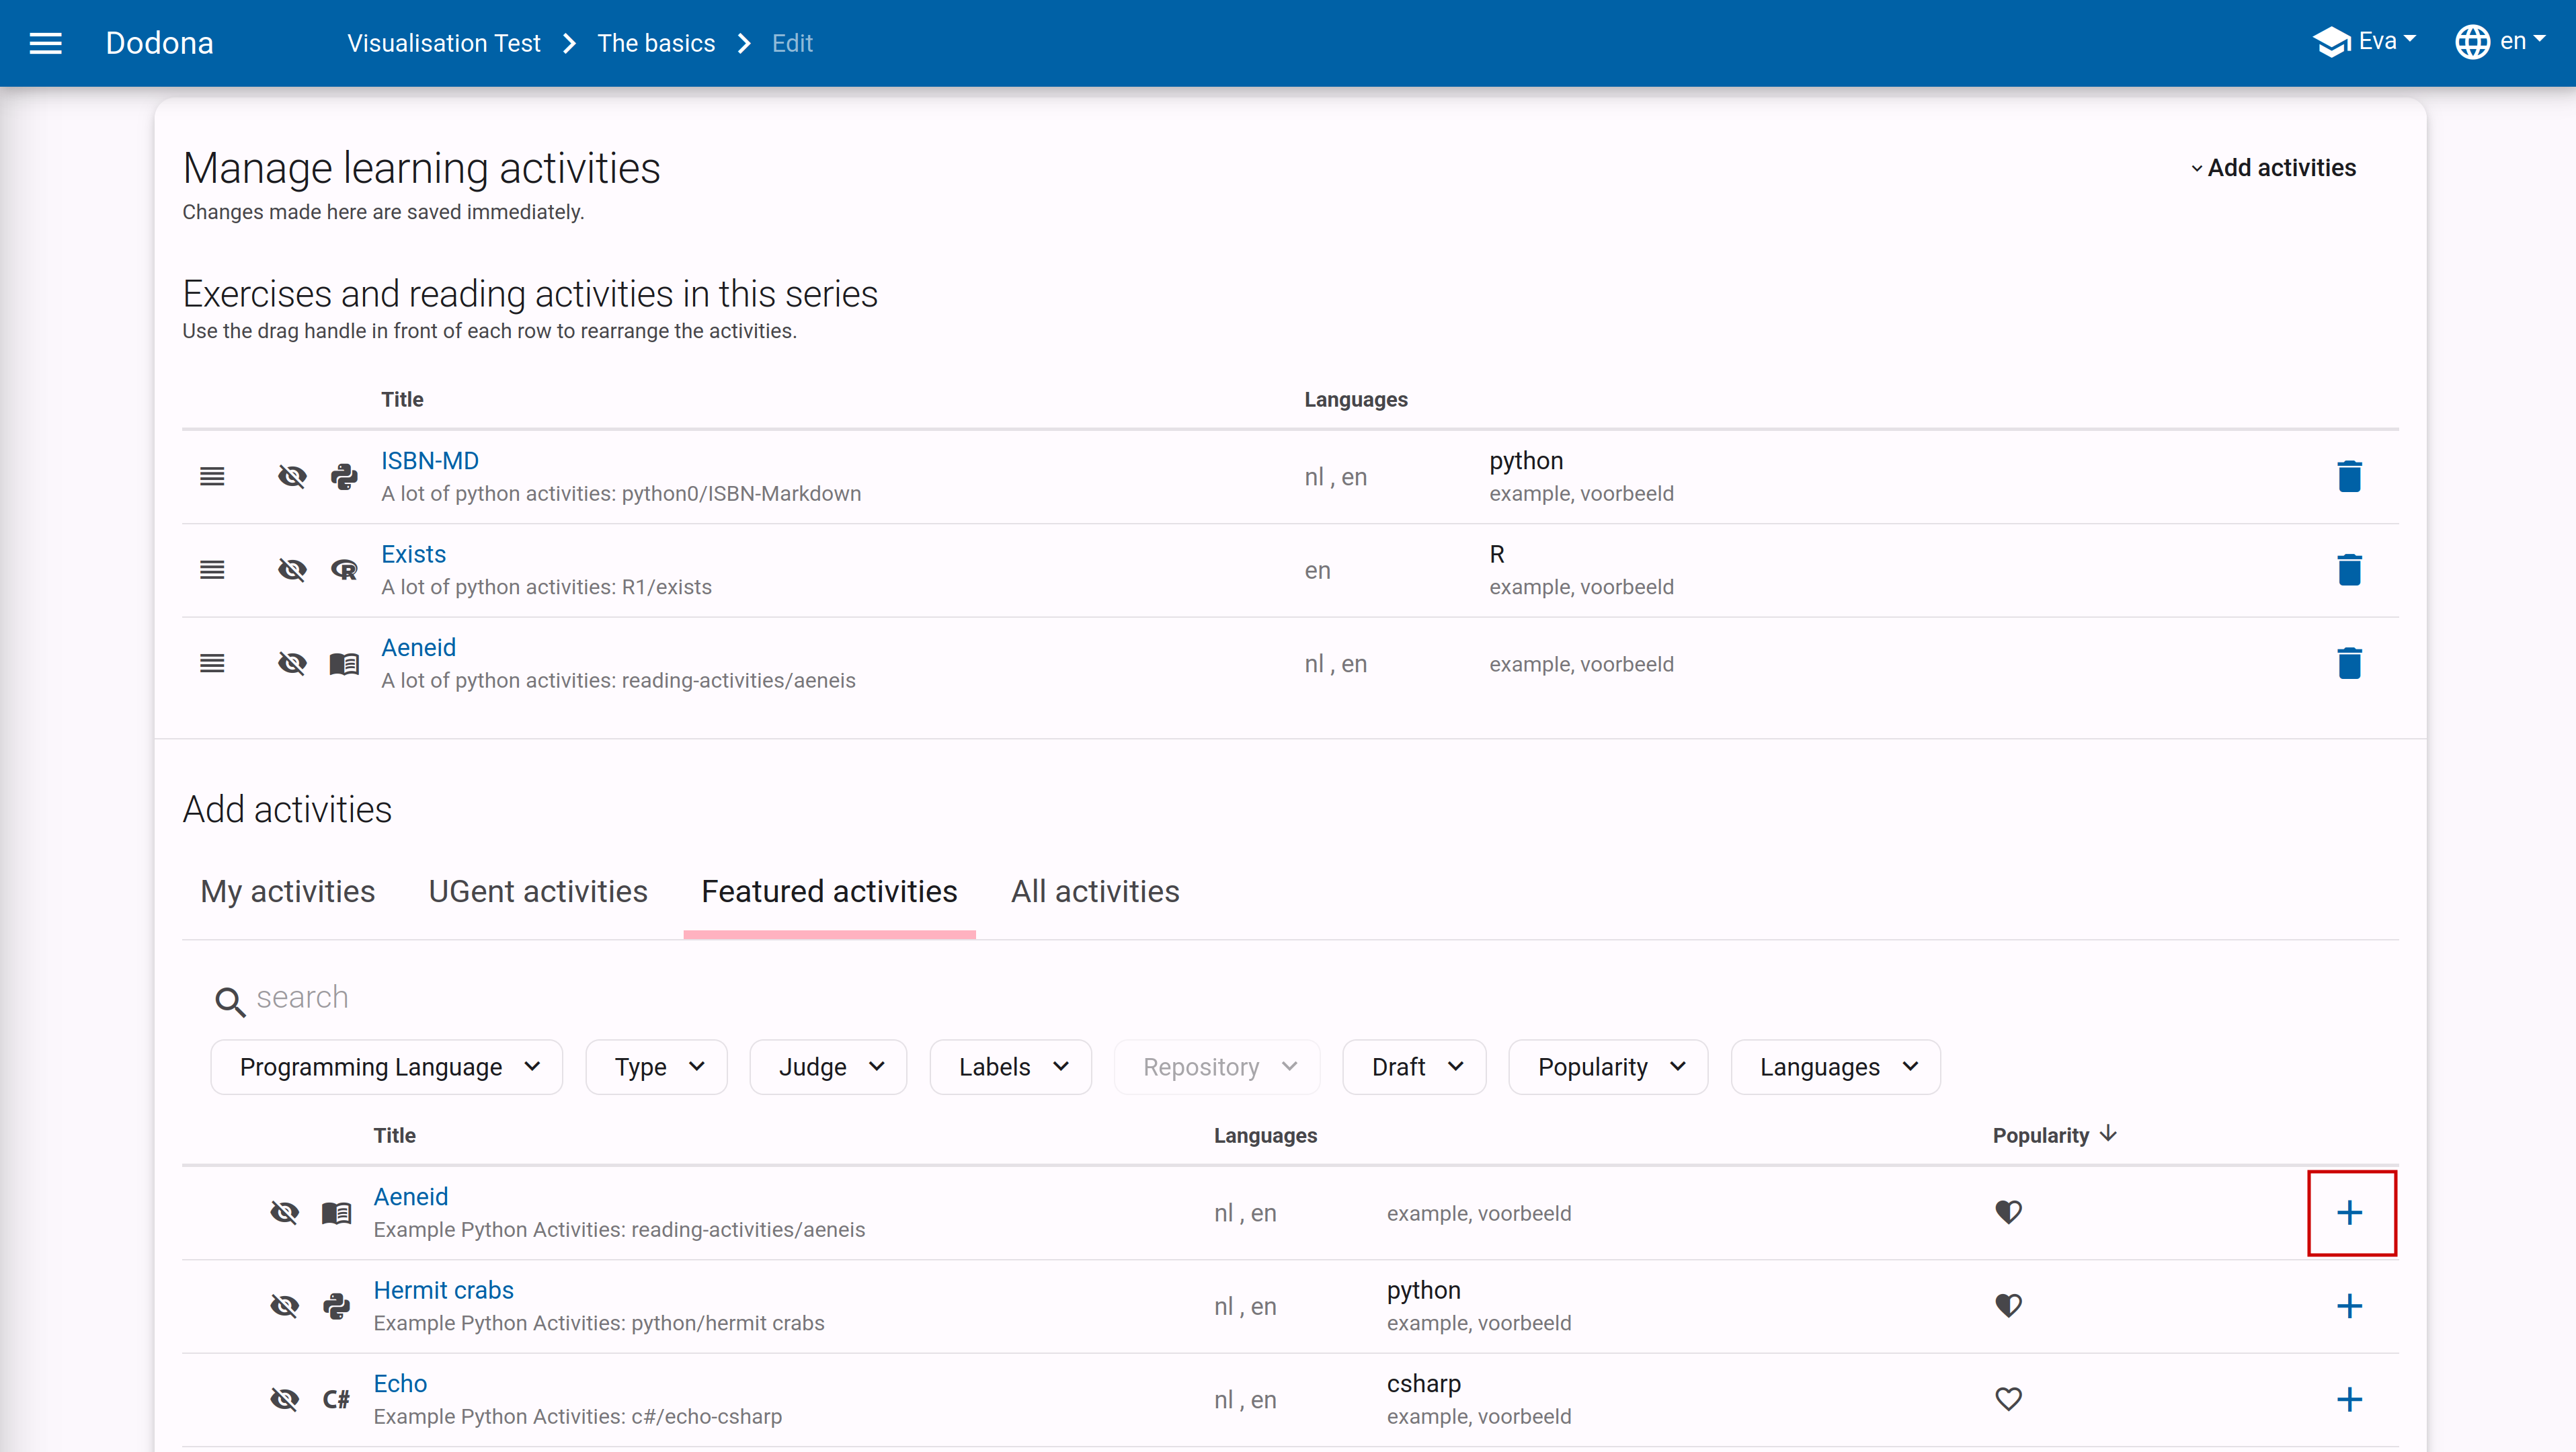
Task: Click the Title column header in series table
Action: pyautogui.click(x=402, y=399)
